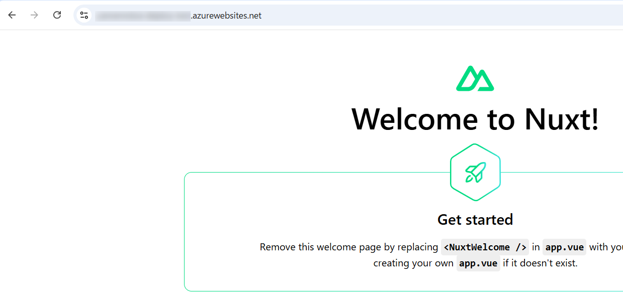Click the Nuxt mountain logo
This screenshot has width=623, height=304.
475,79
